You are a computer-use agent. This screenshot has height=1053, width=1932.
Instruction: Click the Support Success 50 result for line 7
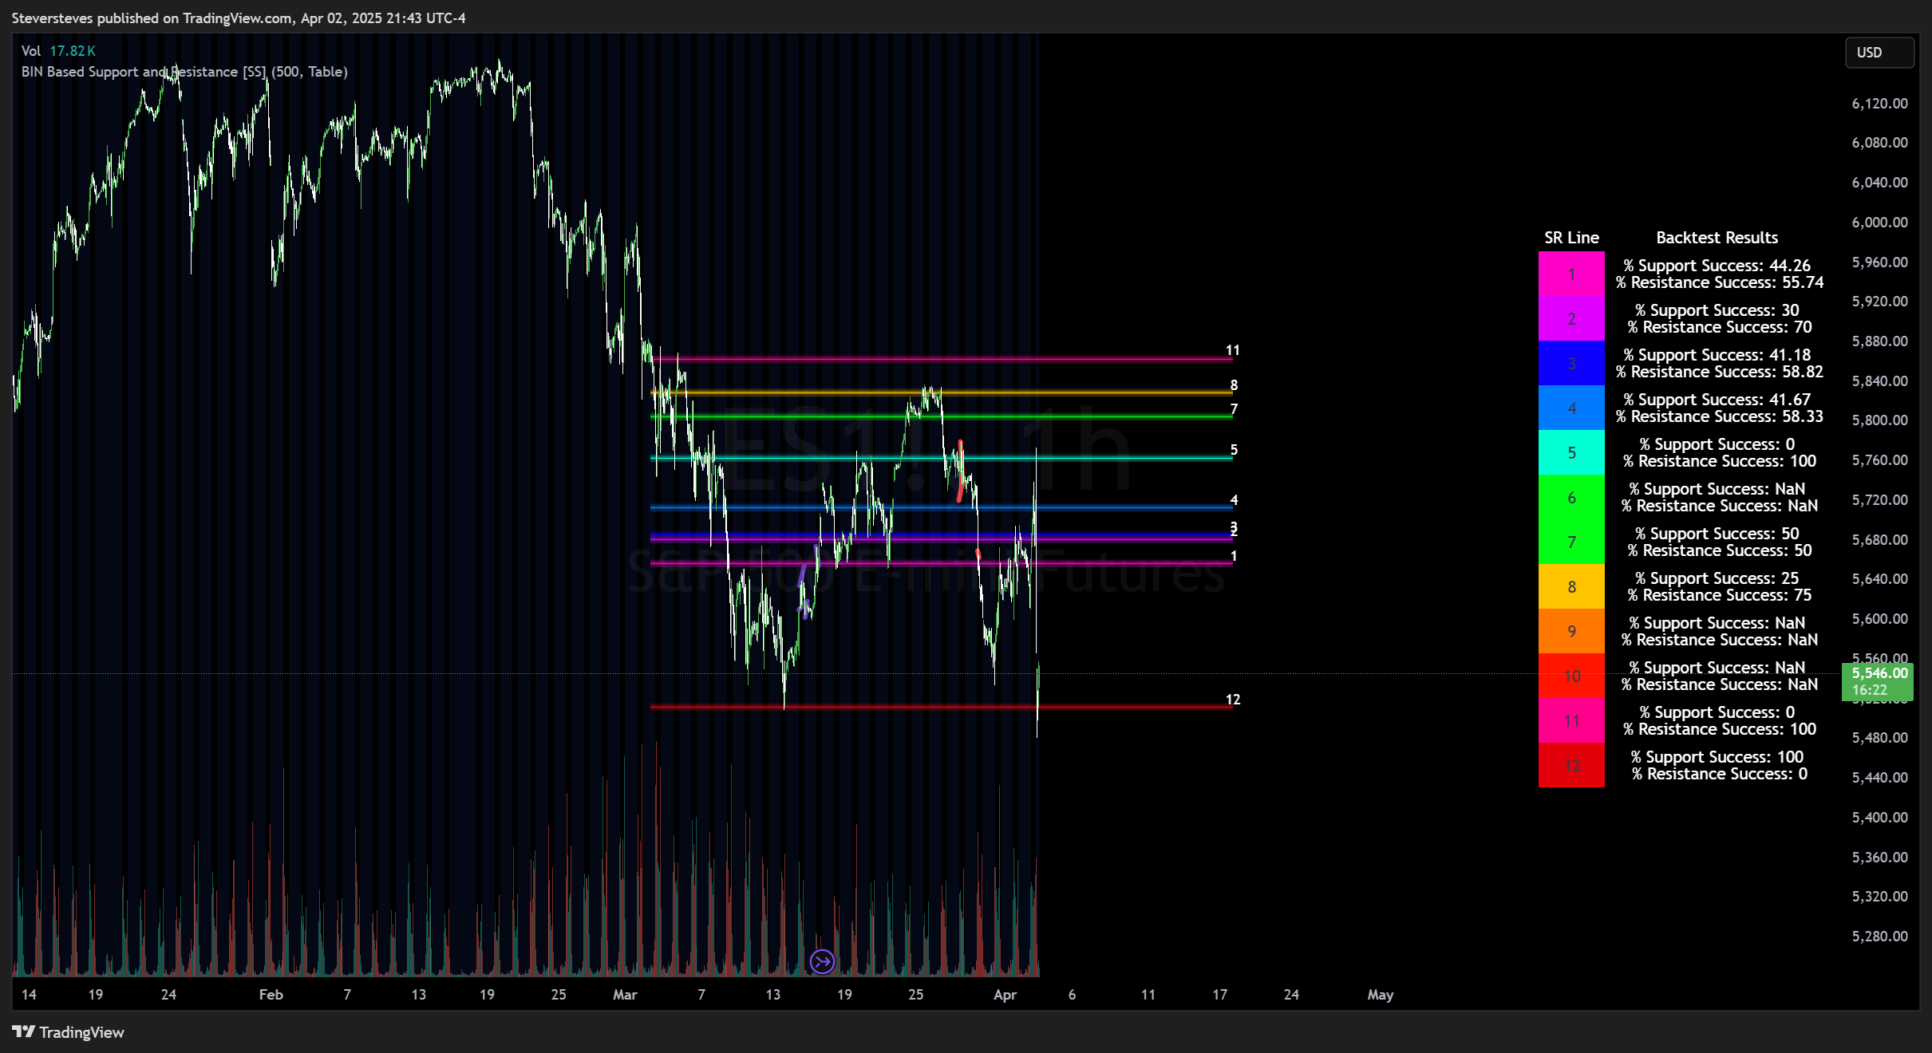[1717, 534]
